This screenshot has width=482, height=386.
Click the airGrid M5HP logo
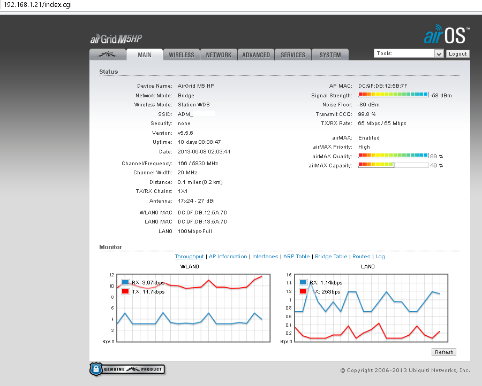pos(116,38)
